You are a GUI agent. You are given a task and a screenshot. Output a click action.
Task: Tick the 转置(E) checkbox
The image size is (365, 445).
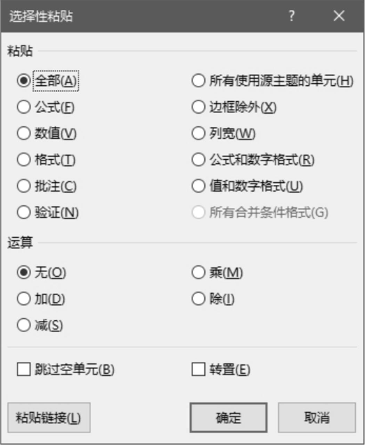pyautogui.click(x=198, y=369)
